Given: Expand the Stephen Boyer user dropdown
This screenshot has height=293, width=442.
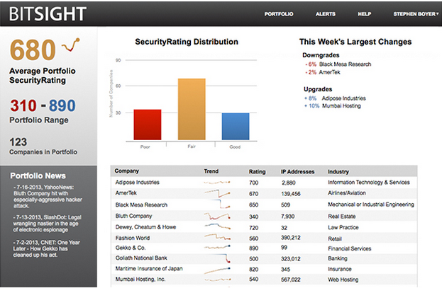Looking at the screenshot, I should point(416,14).
